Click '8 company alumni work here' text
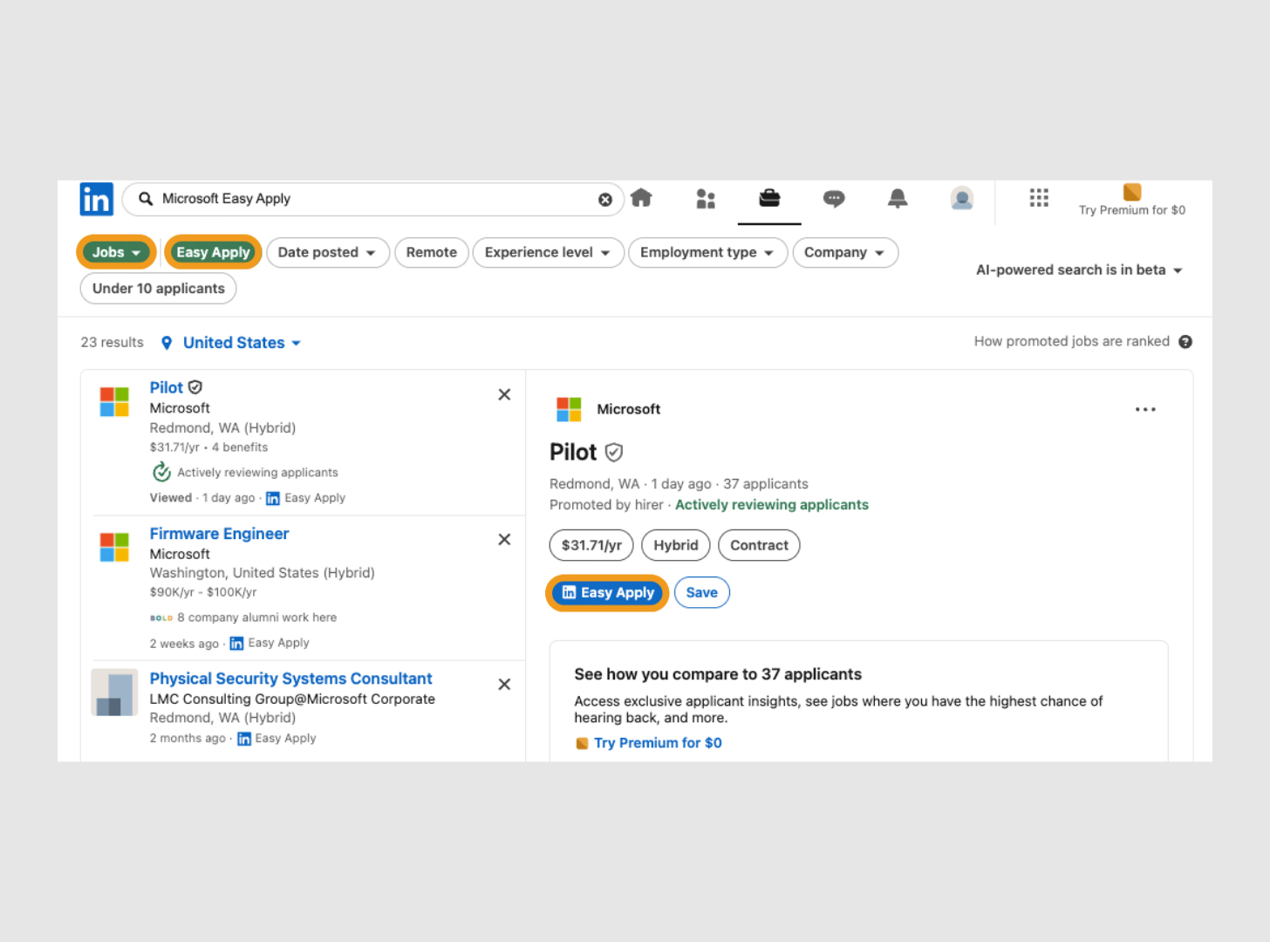 pyautogui.click(x=256, y=618)
